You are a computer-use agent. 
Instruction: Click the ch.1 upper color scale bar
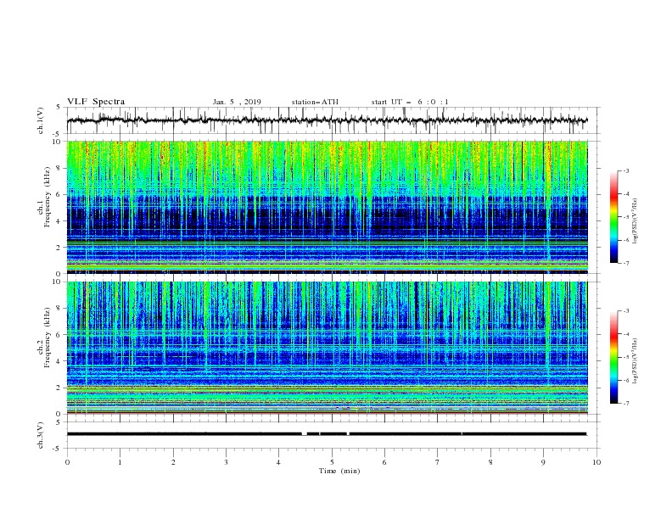[613, 216]
